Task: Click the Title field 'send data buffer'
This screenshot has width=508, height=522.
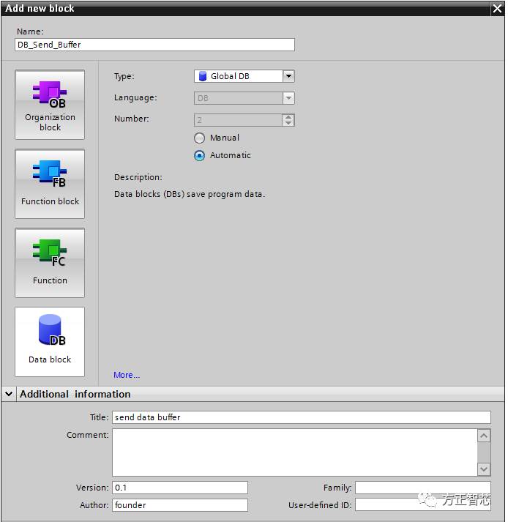Action: click(301, 417)
